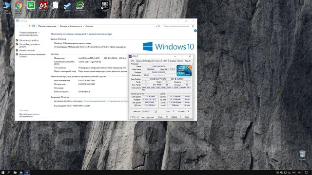Switch to the SPD tab in CPU-Z
Viewport: 312px width, 175px height.
click(165, 61)
